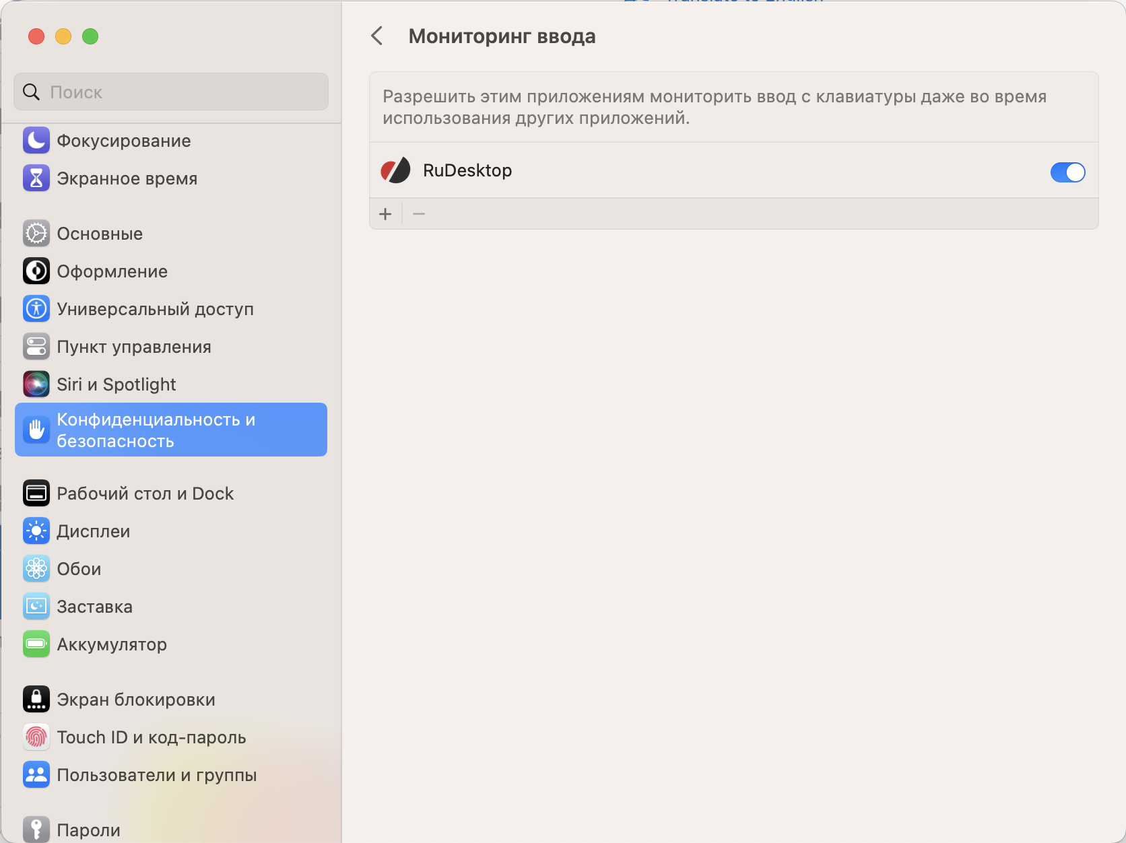Click the Touch ID fingerprint icon
This screenshot has width=1126, height=843.
[x=36, y=737]
